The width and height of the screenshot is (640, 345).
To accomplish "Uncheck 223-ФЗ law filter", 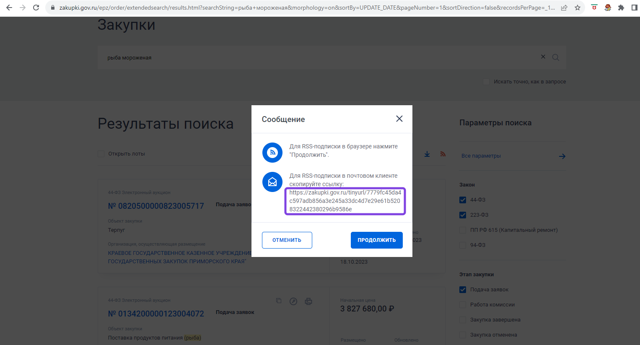I will 463,215.
